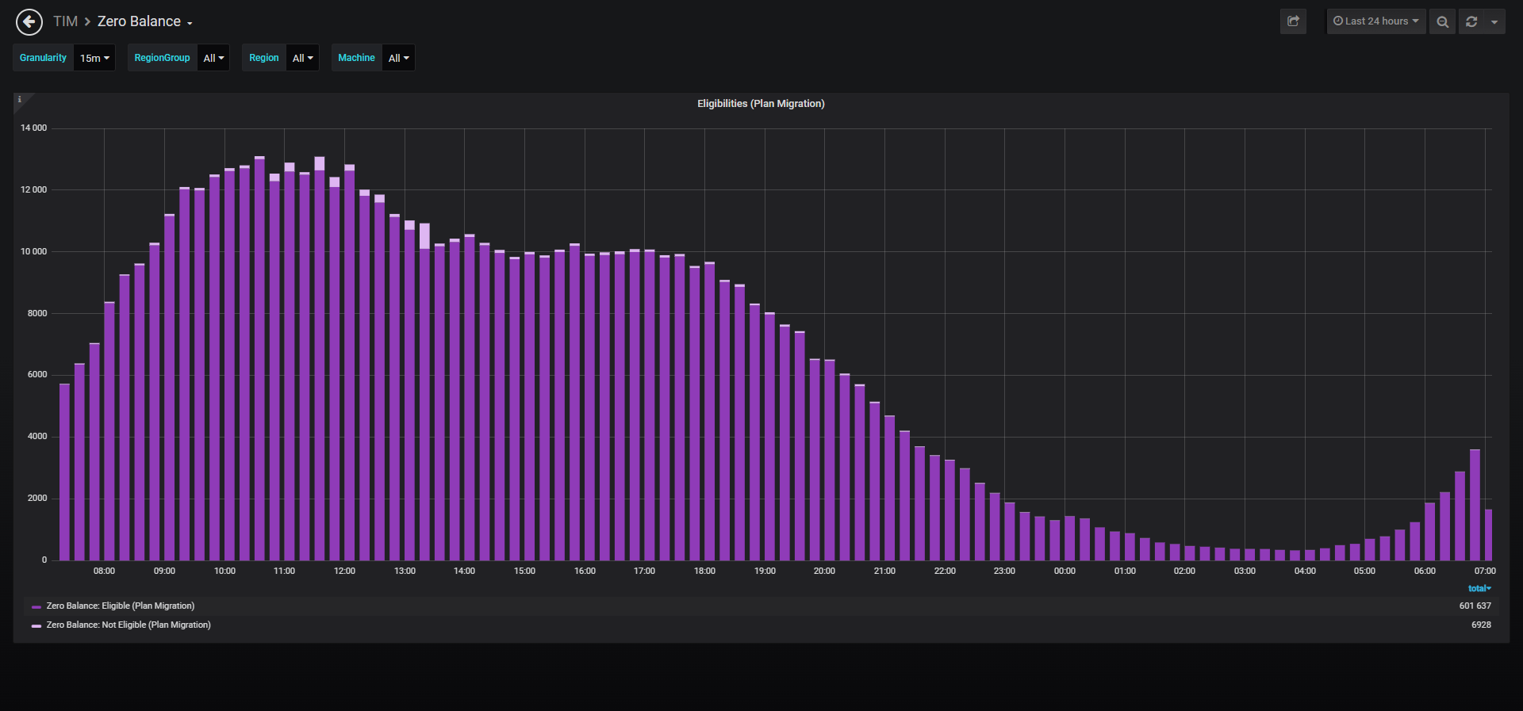Click the panel info corner icon

20,99
